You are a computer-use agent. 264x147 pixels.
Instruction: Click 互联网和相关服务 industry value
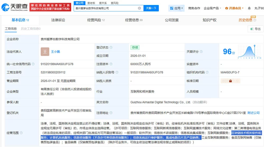tap(143, 91)
